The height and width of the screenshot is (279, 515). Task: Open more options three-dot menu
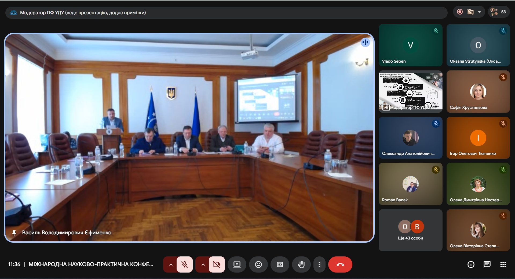tap(319, 264)
